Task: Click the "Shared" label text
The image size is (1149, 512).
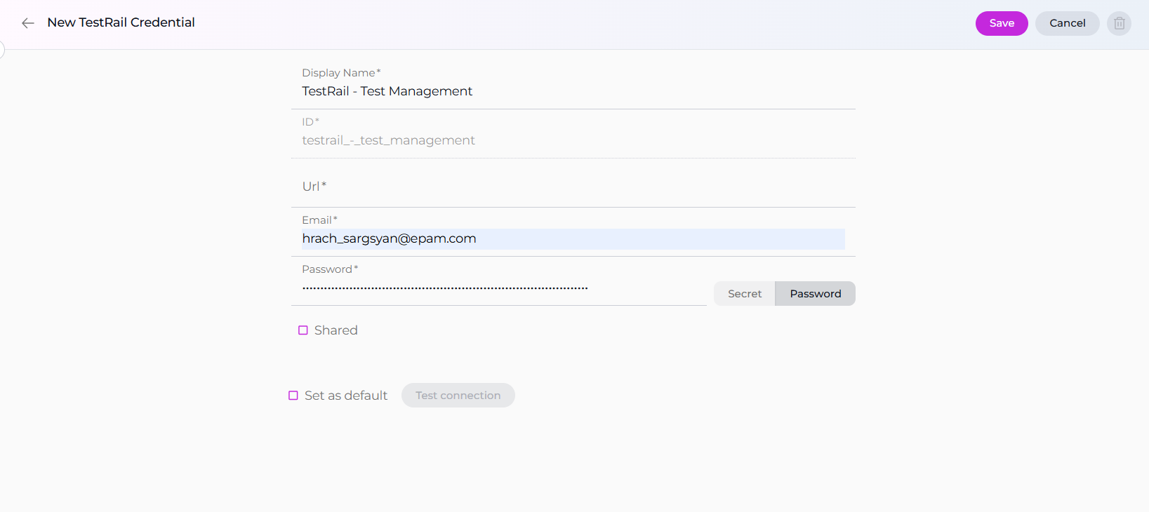Action: pos(336,330)
